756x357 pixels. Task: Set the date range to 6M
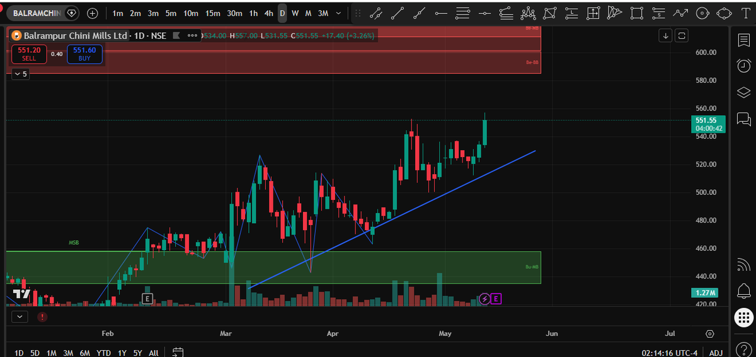[85, 353]
